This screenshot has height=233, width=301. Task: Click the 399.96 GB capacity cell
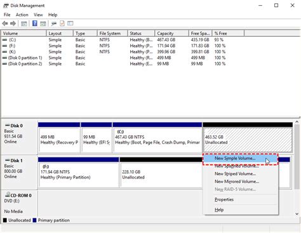[x=166, y=51]
